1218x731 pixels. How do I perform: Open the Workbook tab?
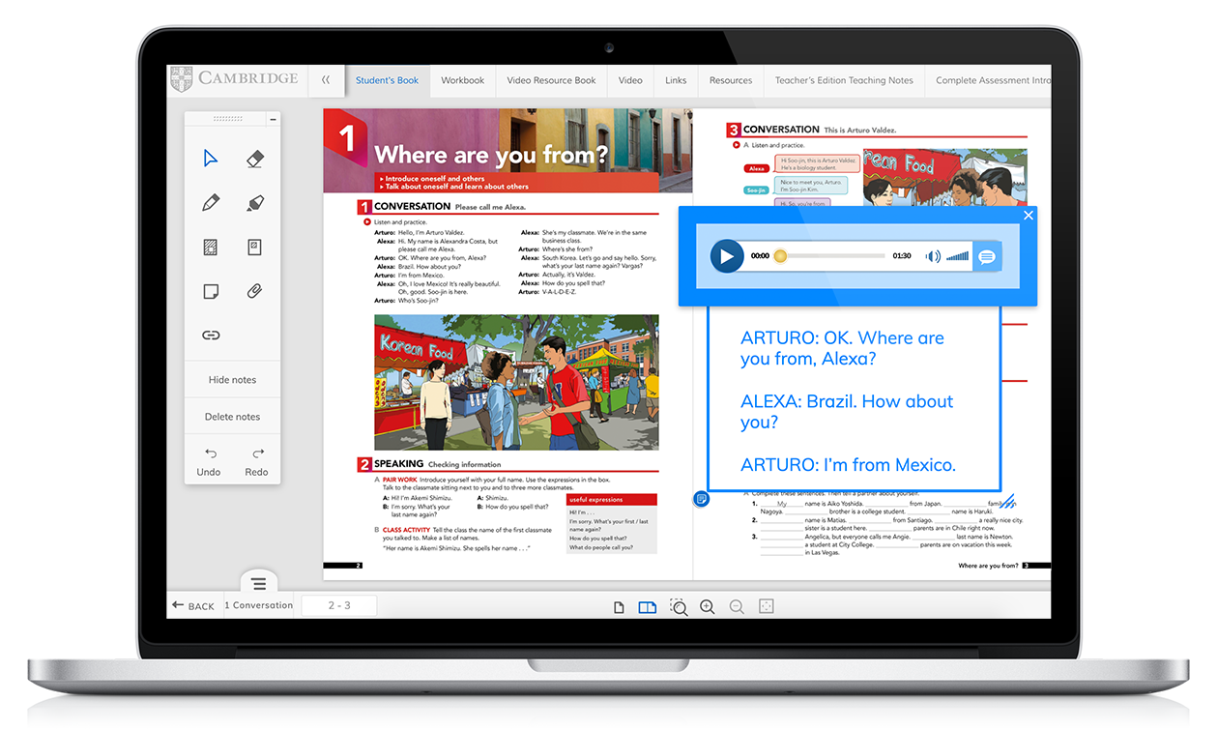point(462,80)
